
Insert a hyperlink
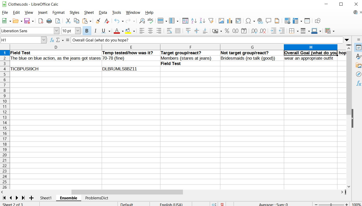[260, 21]
